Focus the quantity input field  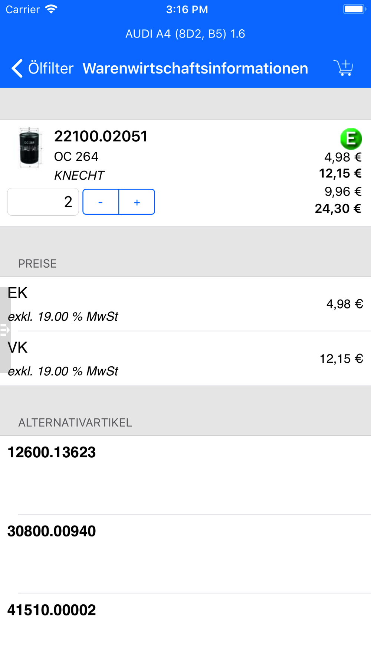(x=43, y=202)
